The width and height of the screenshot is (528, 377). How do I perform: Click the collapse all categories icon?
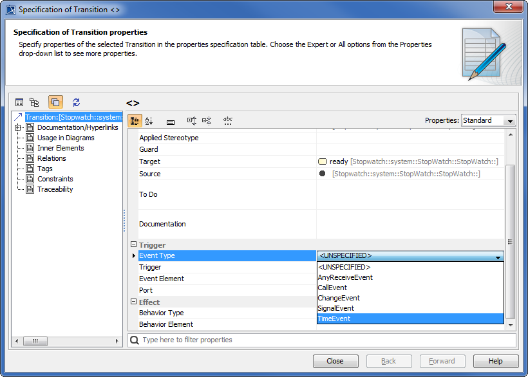[207, 121]
